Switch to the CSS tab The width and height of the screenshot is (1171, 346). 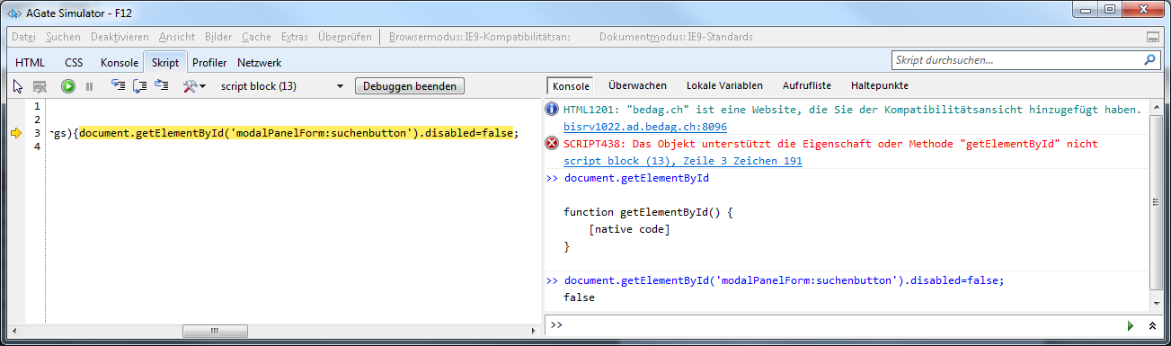pos(74,63)
